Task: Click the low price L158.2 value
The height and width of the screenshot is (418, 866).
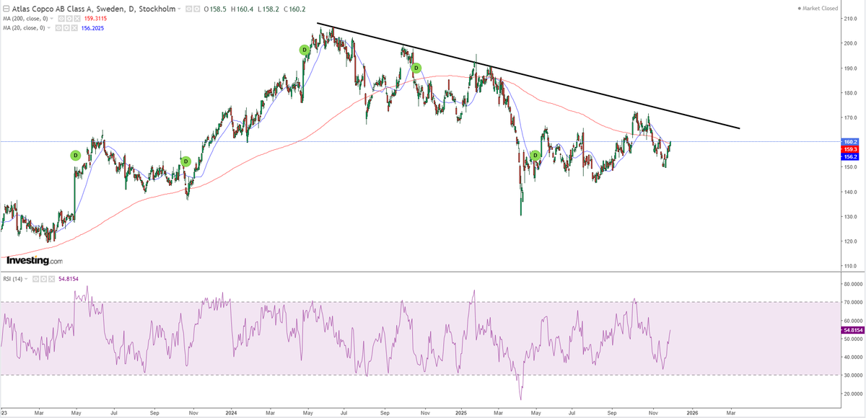Action: (268, 9)
